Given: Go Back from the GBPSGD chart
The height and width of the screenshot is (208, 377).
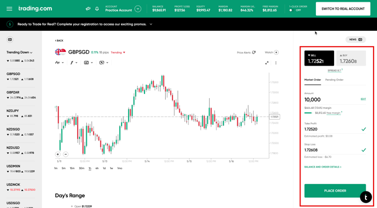Looking at the screenshot, I should coord(59,40).
